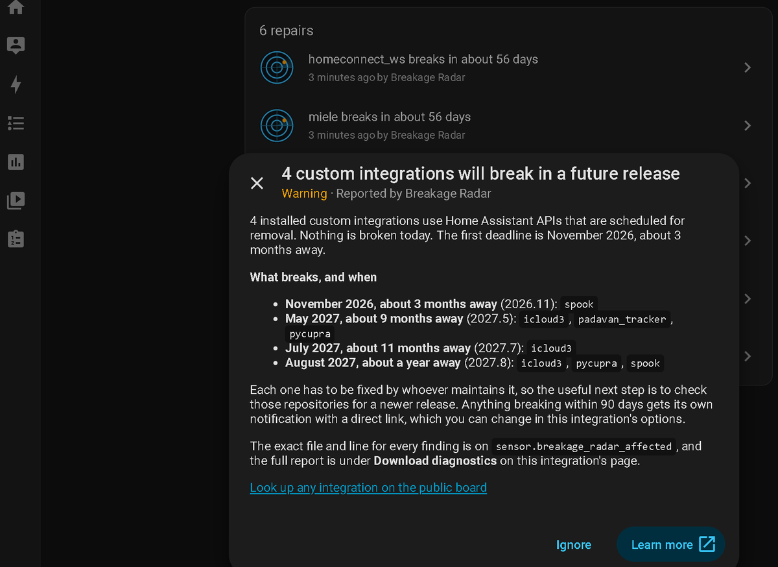
Task: Click the 'pycupra' tag under May 2027
Action: pos(311,334)
